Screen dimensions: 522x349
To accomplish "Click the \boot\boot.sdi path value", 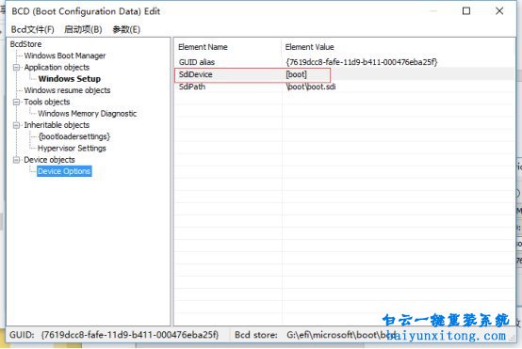I will point(311,87).
